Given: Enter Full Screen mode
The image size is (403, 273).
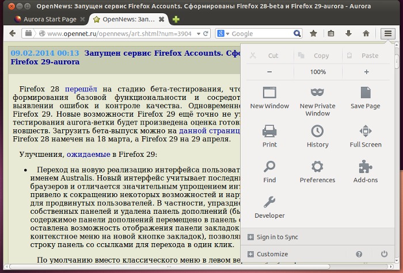Looking at the screenshot, I should coord(365,136).
